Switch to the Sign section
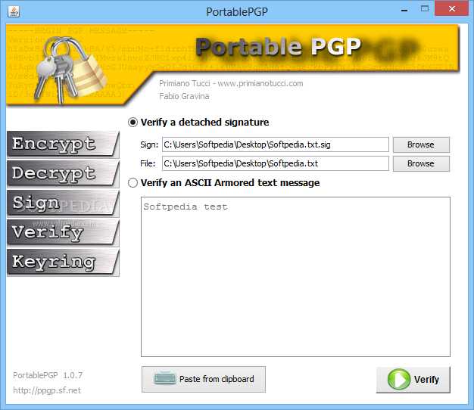474x410 pixels. click(x=63, y=203)
